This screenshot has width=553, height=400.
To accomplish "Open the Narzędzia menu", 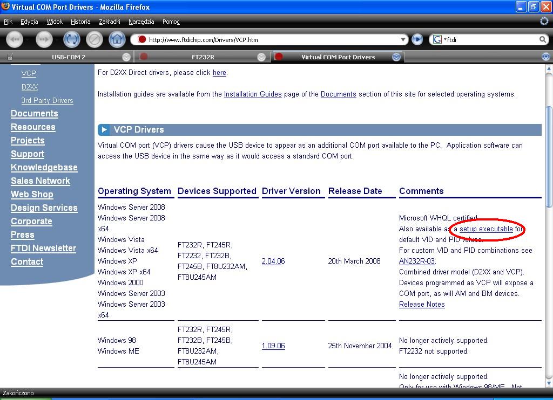I will point(141,22).
